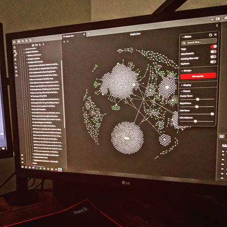Collapse all folders icon in file explorer
Image resolution: width=227 pixels, height=227 pixels.
click(x=43, y=45)
